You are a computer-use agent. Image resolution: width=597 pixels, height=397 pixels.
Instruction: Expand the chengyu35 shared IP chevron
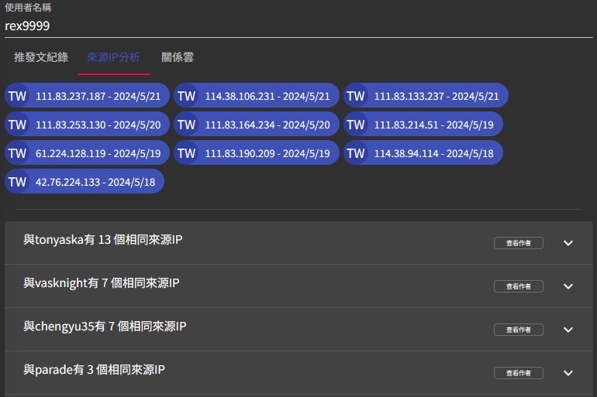tap(568, 330)
